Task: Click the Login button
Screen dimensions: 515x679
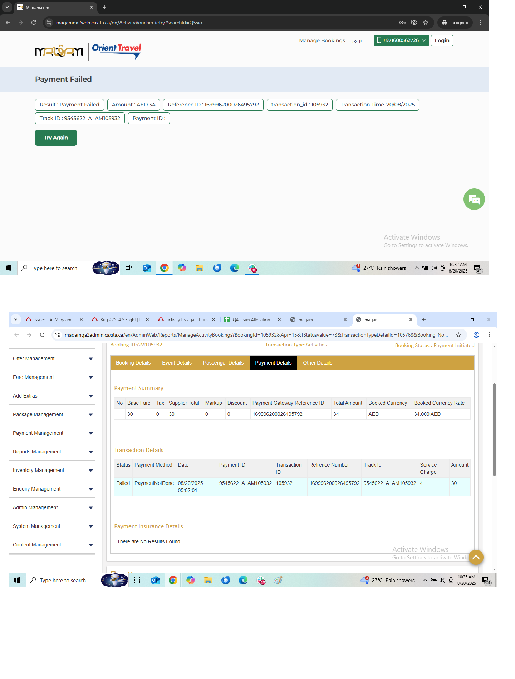Action: [442, 40]
